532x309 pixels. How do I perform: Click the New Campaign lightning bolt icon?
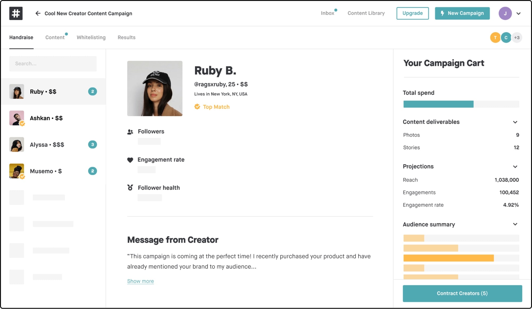(x=442, y=13)
